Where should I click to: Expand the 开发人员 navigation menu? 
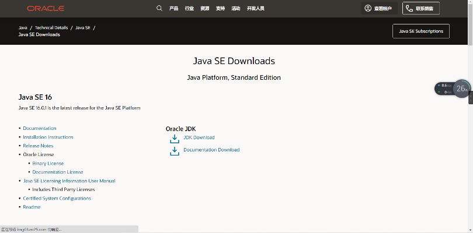click(256, 9)
